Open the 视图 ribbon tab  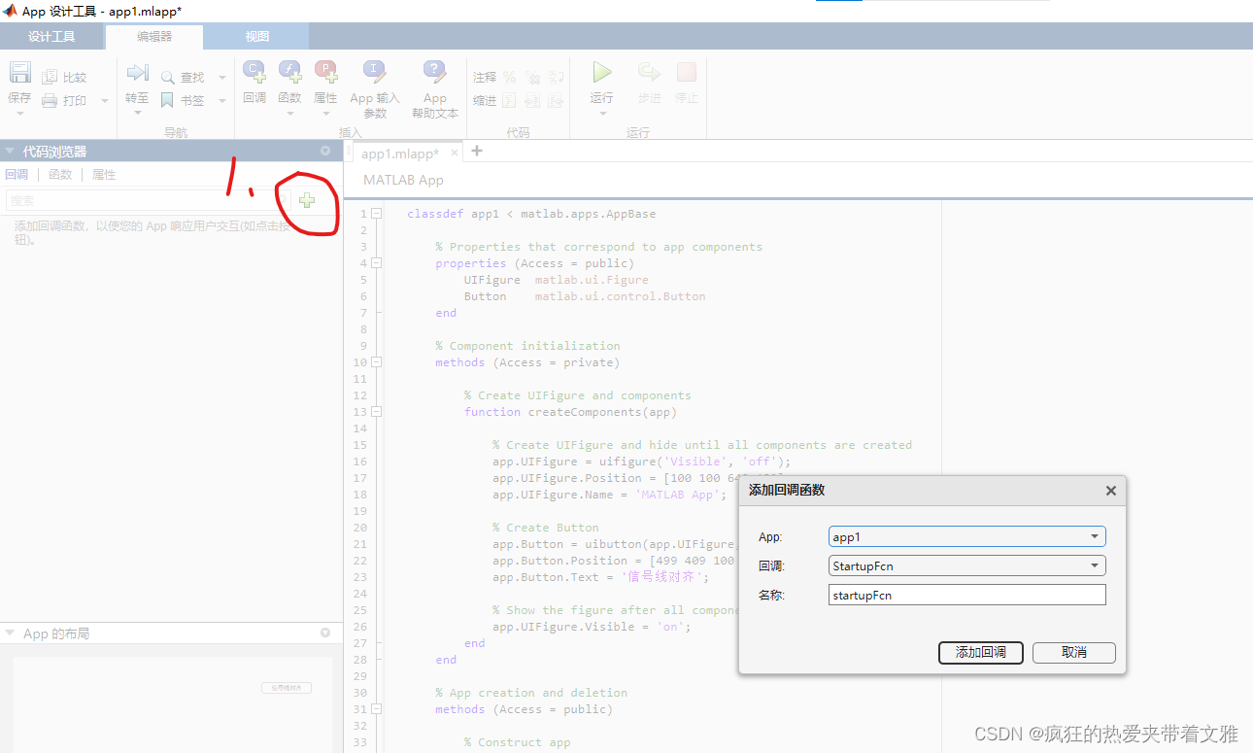point(257,37)
